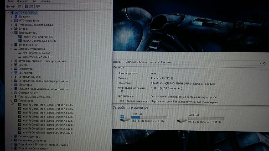Image resolution: width=269 pixels, height=151 pixels.
Task: Click the Клавиатуры keyboard icon
Action: (x=15, y=69)
